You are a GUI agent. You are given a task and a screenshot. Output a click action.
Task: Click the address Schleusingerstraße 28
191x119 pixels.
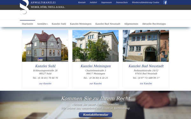[45, 70]
